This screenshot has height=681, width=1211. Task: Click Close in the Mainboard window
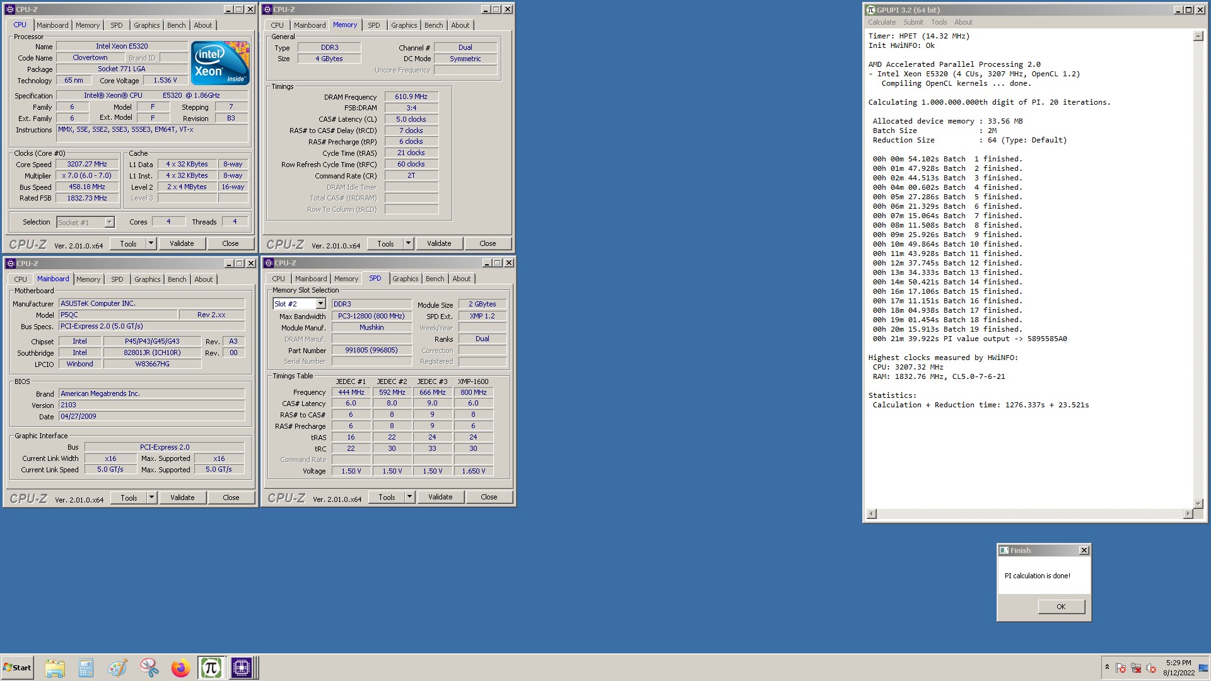tap(231, 498)
